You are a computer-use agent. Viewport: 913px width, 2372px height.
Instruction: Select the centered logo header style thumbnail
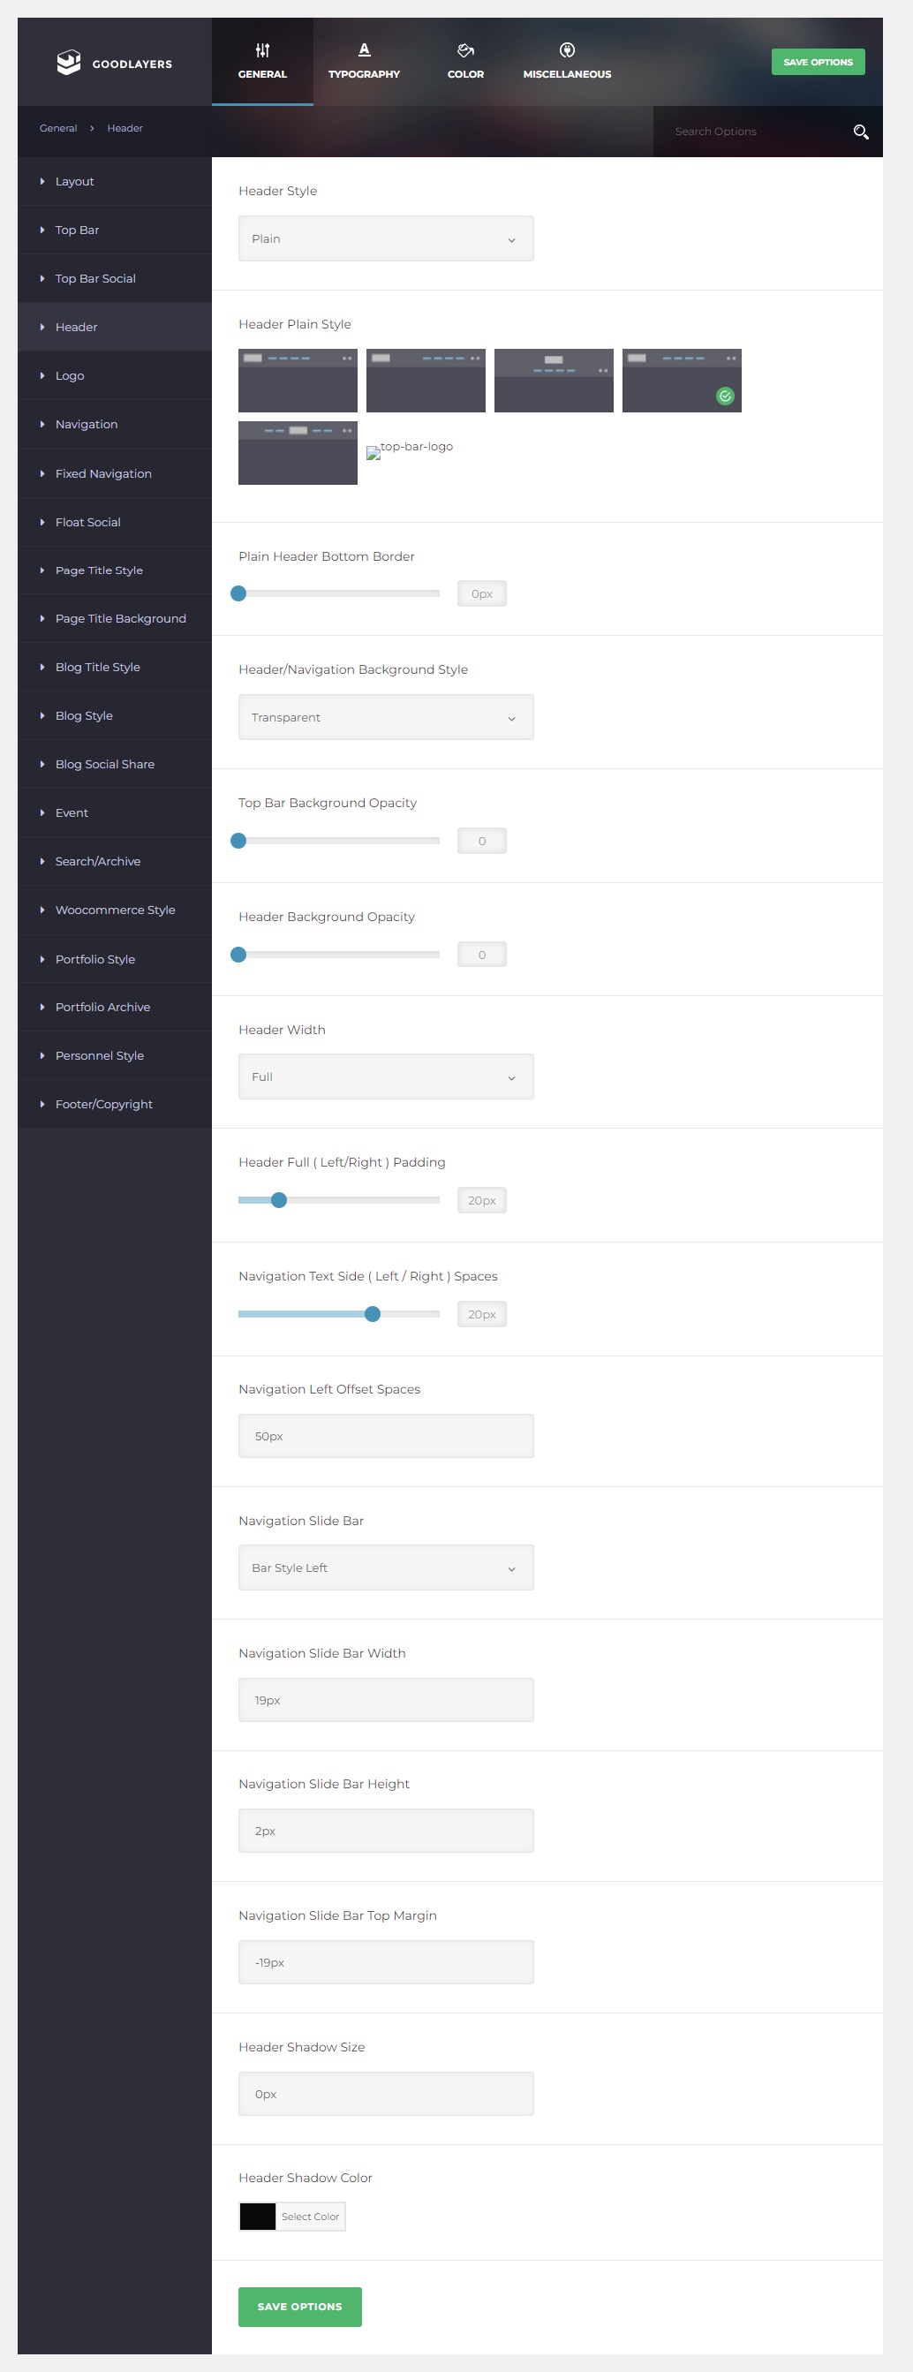[x=553, y=381]
